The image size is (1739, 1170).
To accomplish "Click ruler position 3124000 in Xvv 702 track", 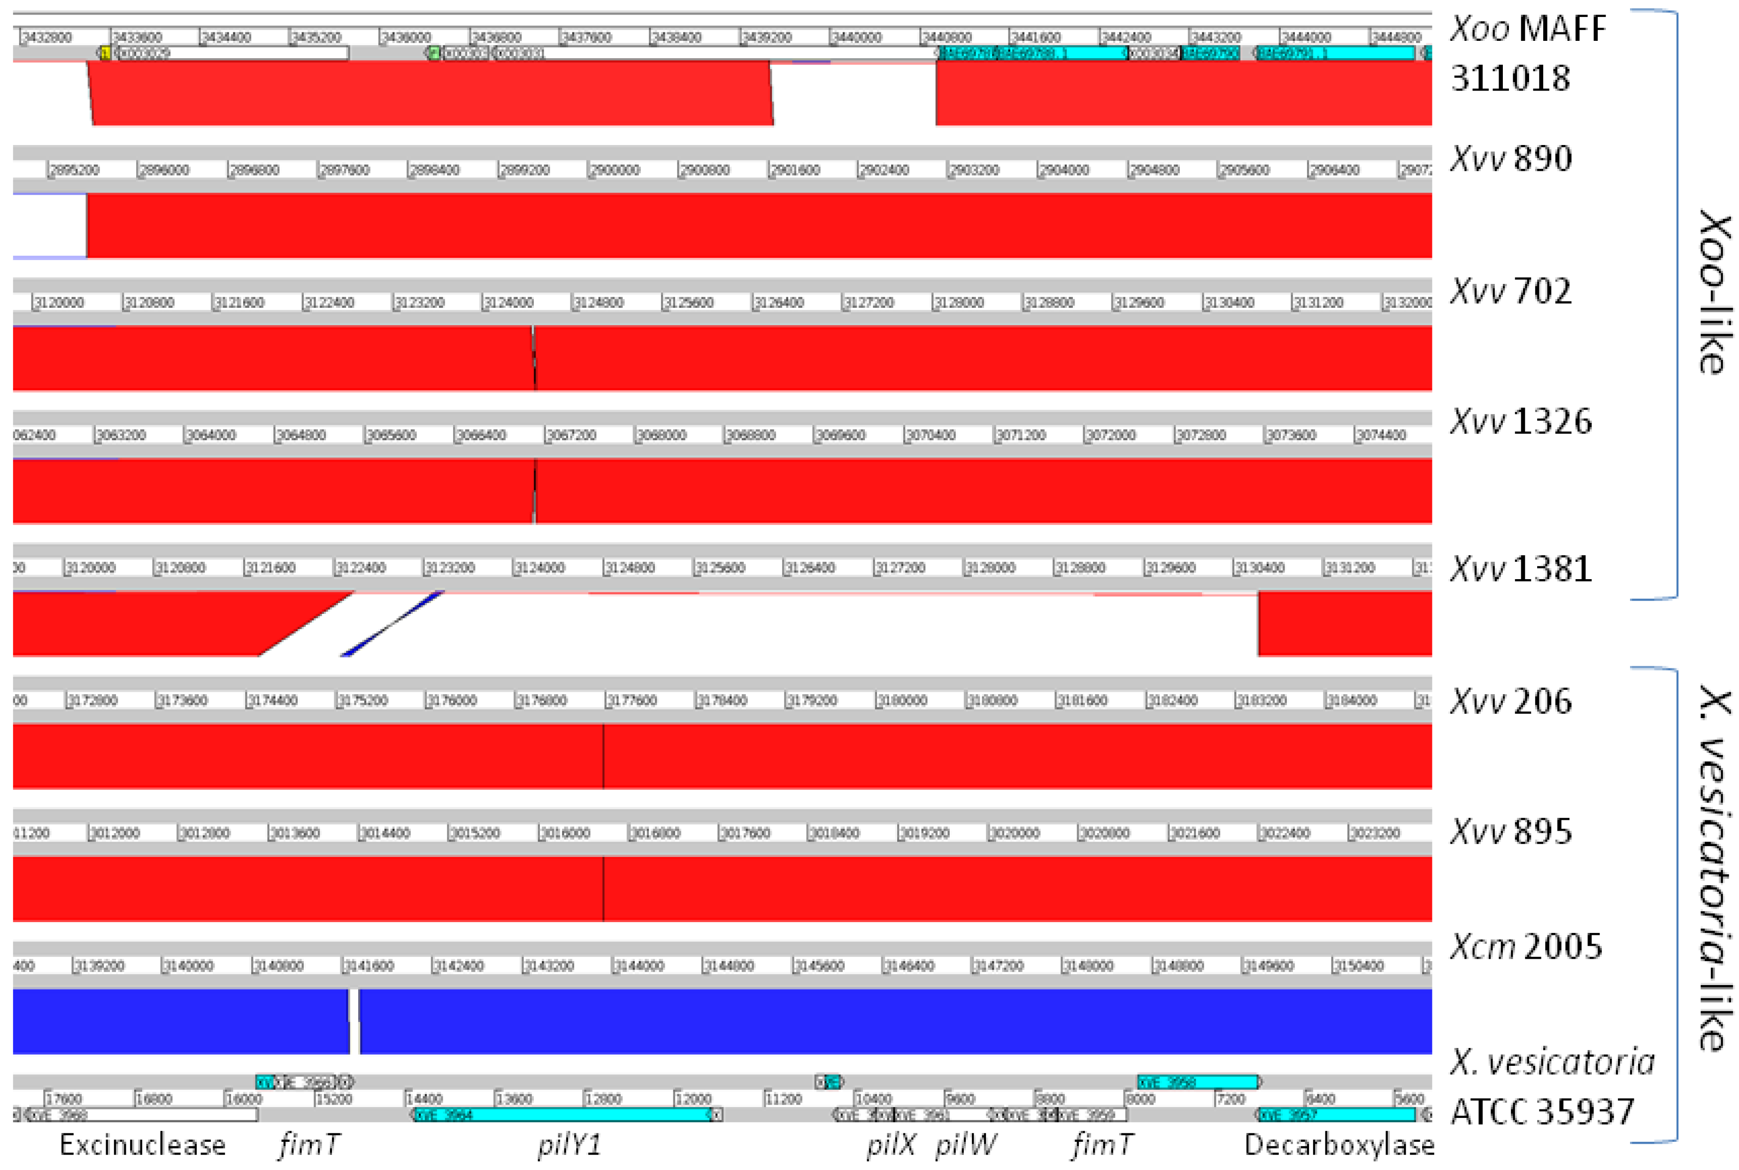I will click(508, 302).
